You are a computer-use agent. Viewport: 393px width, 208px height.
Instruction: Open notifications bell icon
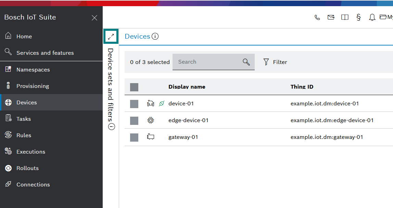[x=372, y=17]
